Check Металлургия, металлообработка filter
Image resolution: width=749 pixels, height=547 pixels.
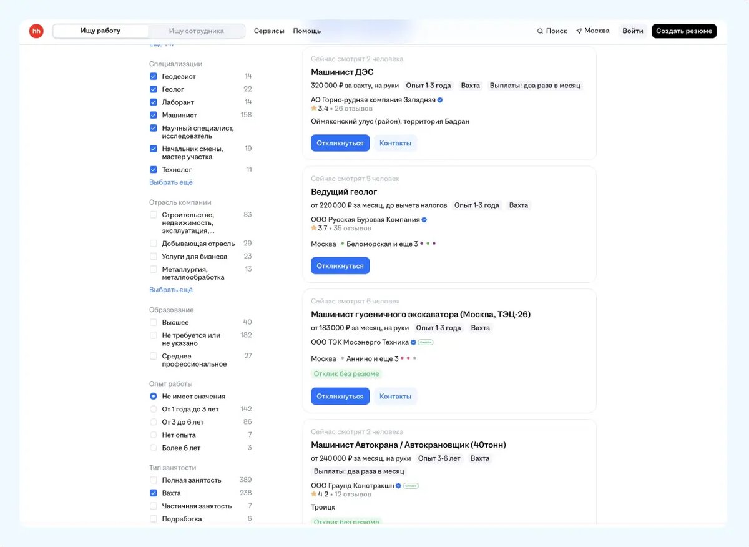(x=154, y=269)
